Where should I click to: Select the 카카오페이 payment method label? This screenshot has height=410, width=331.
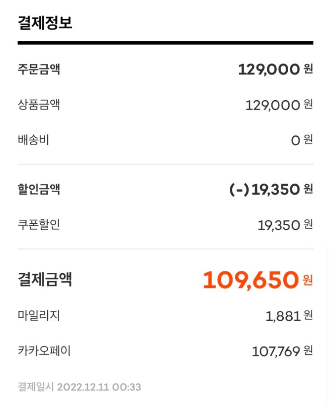(44, 351)
